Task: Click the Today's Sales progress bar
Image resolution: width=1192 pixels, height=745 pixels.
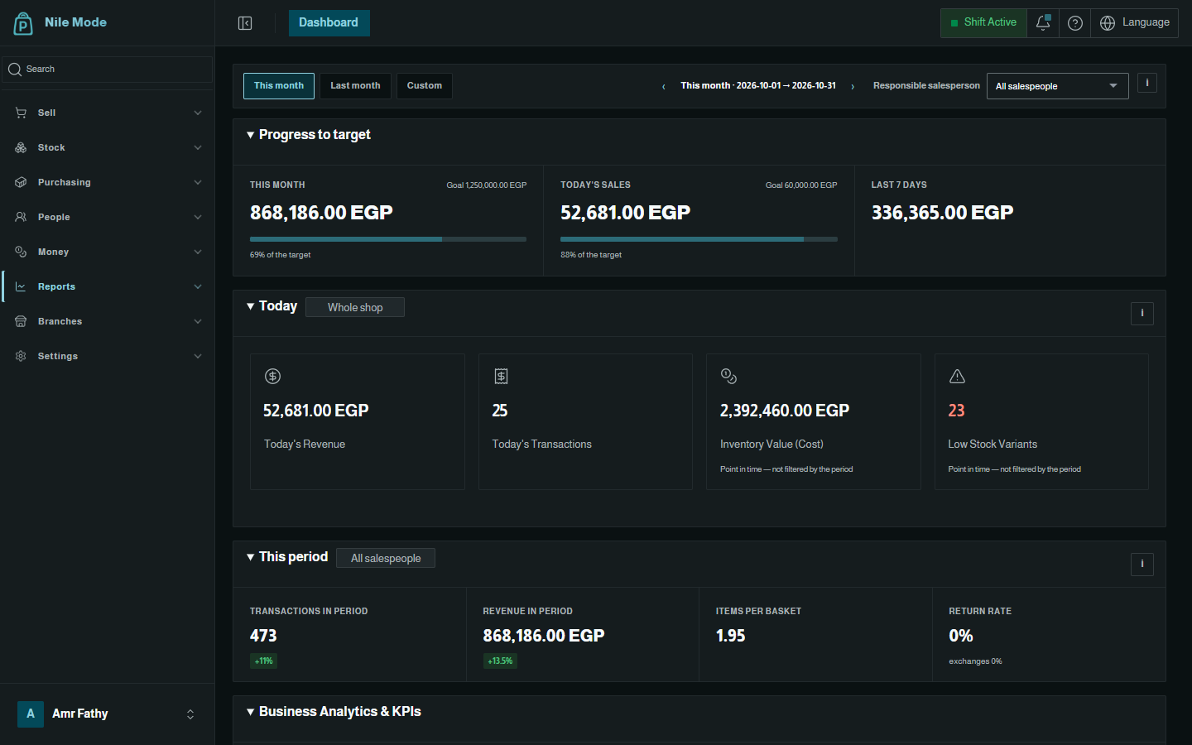Action: pyautogui.click(x=699, y=239)
